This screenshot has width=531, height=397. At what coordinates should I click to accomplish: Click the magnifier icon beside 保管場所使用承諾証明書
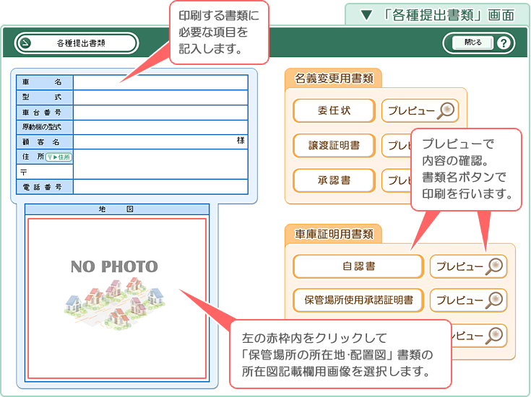[494, 300]
